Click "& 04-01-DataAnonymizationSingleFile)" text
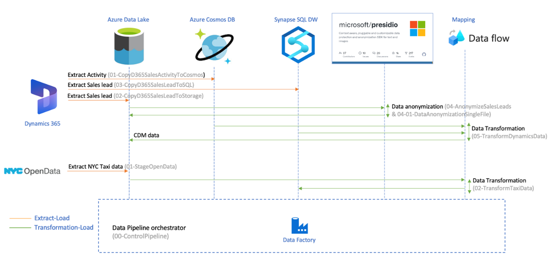 tap(441, 114)
